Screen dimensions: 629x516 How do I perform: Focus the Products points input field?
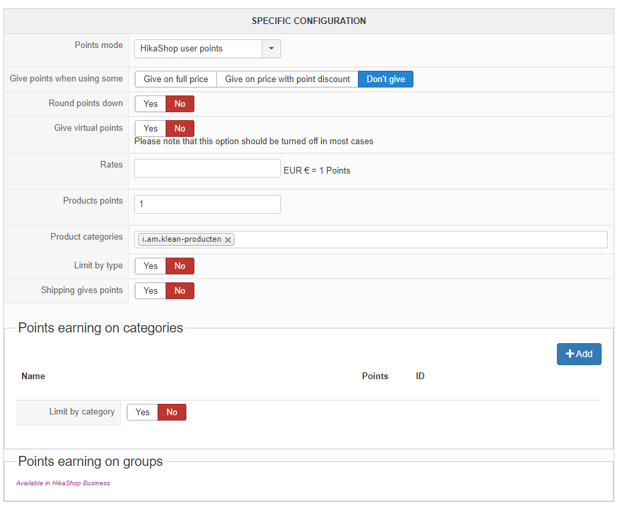click(x=207, y=204)
